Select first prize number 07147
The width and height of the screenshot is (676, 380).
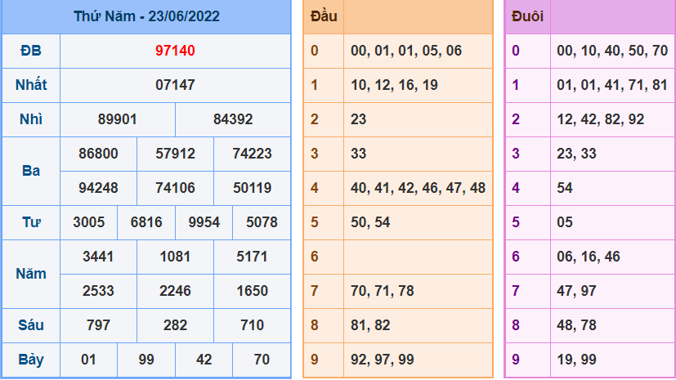point(175,85)
